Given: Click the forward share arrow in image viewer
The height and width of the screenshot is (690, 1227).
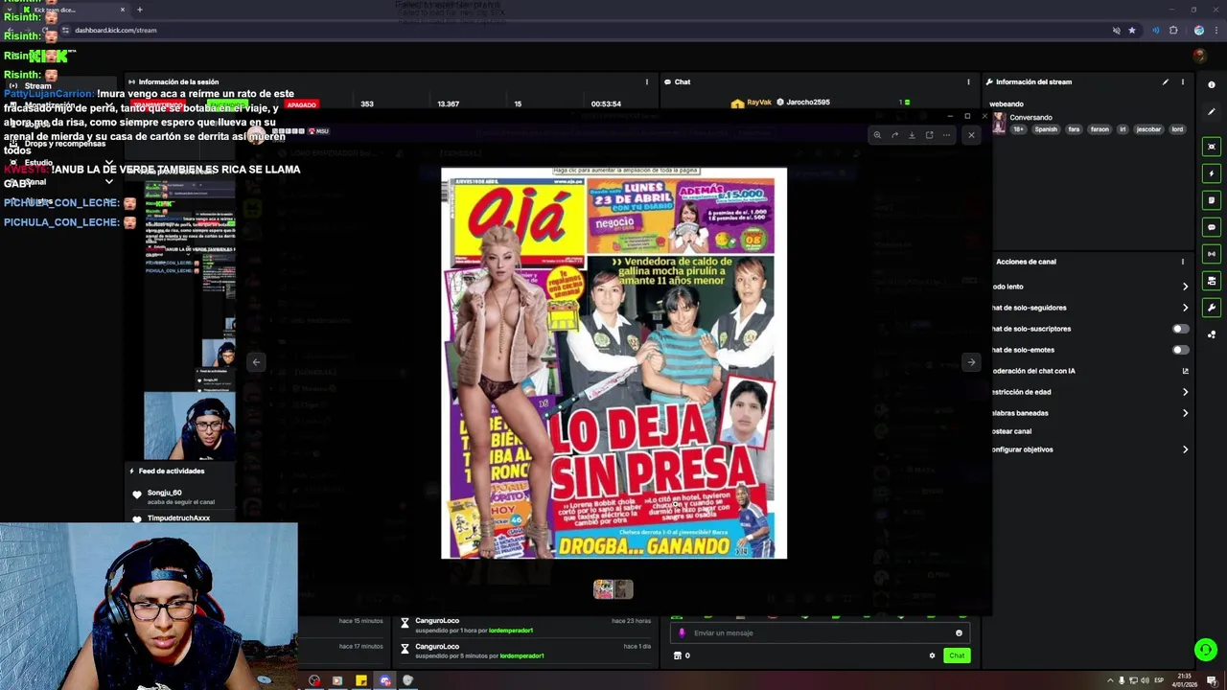Looking at the screenshot, I should click(x=894, y=135).
